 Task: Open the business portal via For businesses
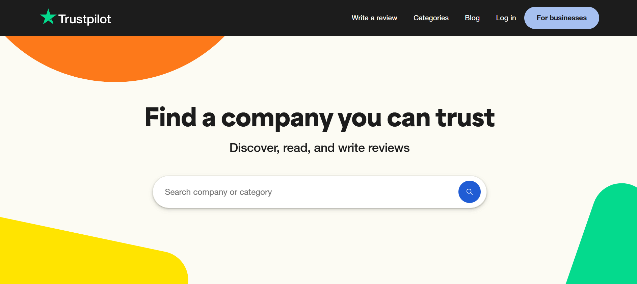coord(561,18)
